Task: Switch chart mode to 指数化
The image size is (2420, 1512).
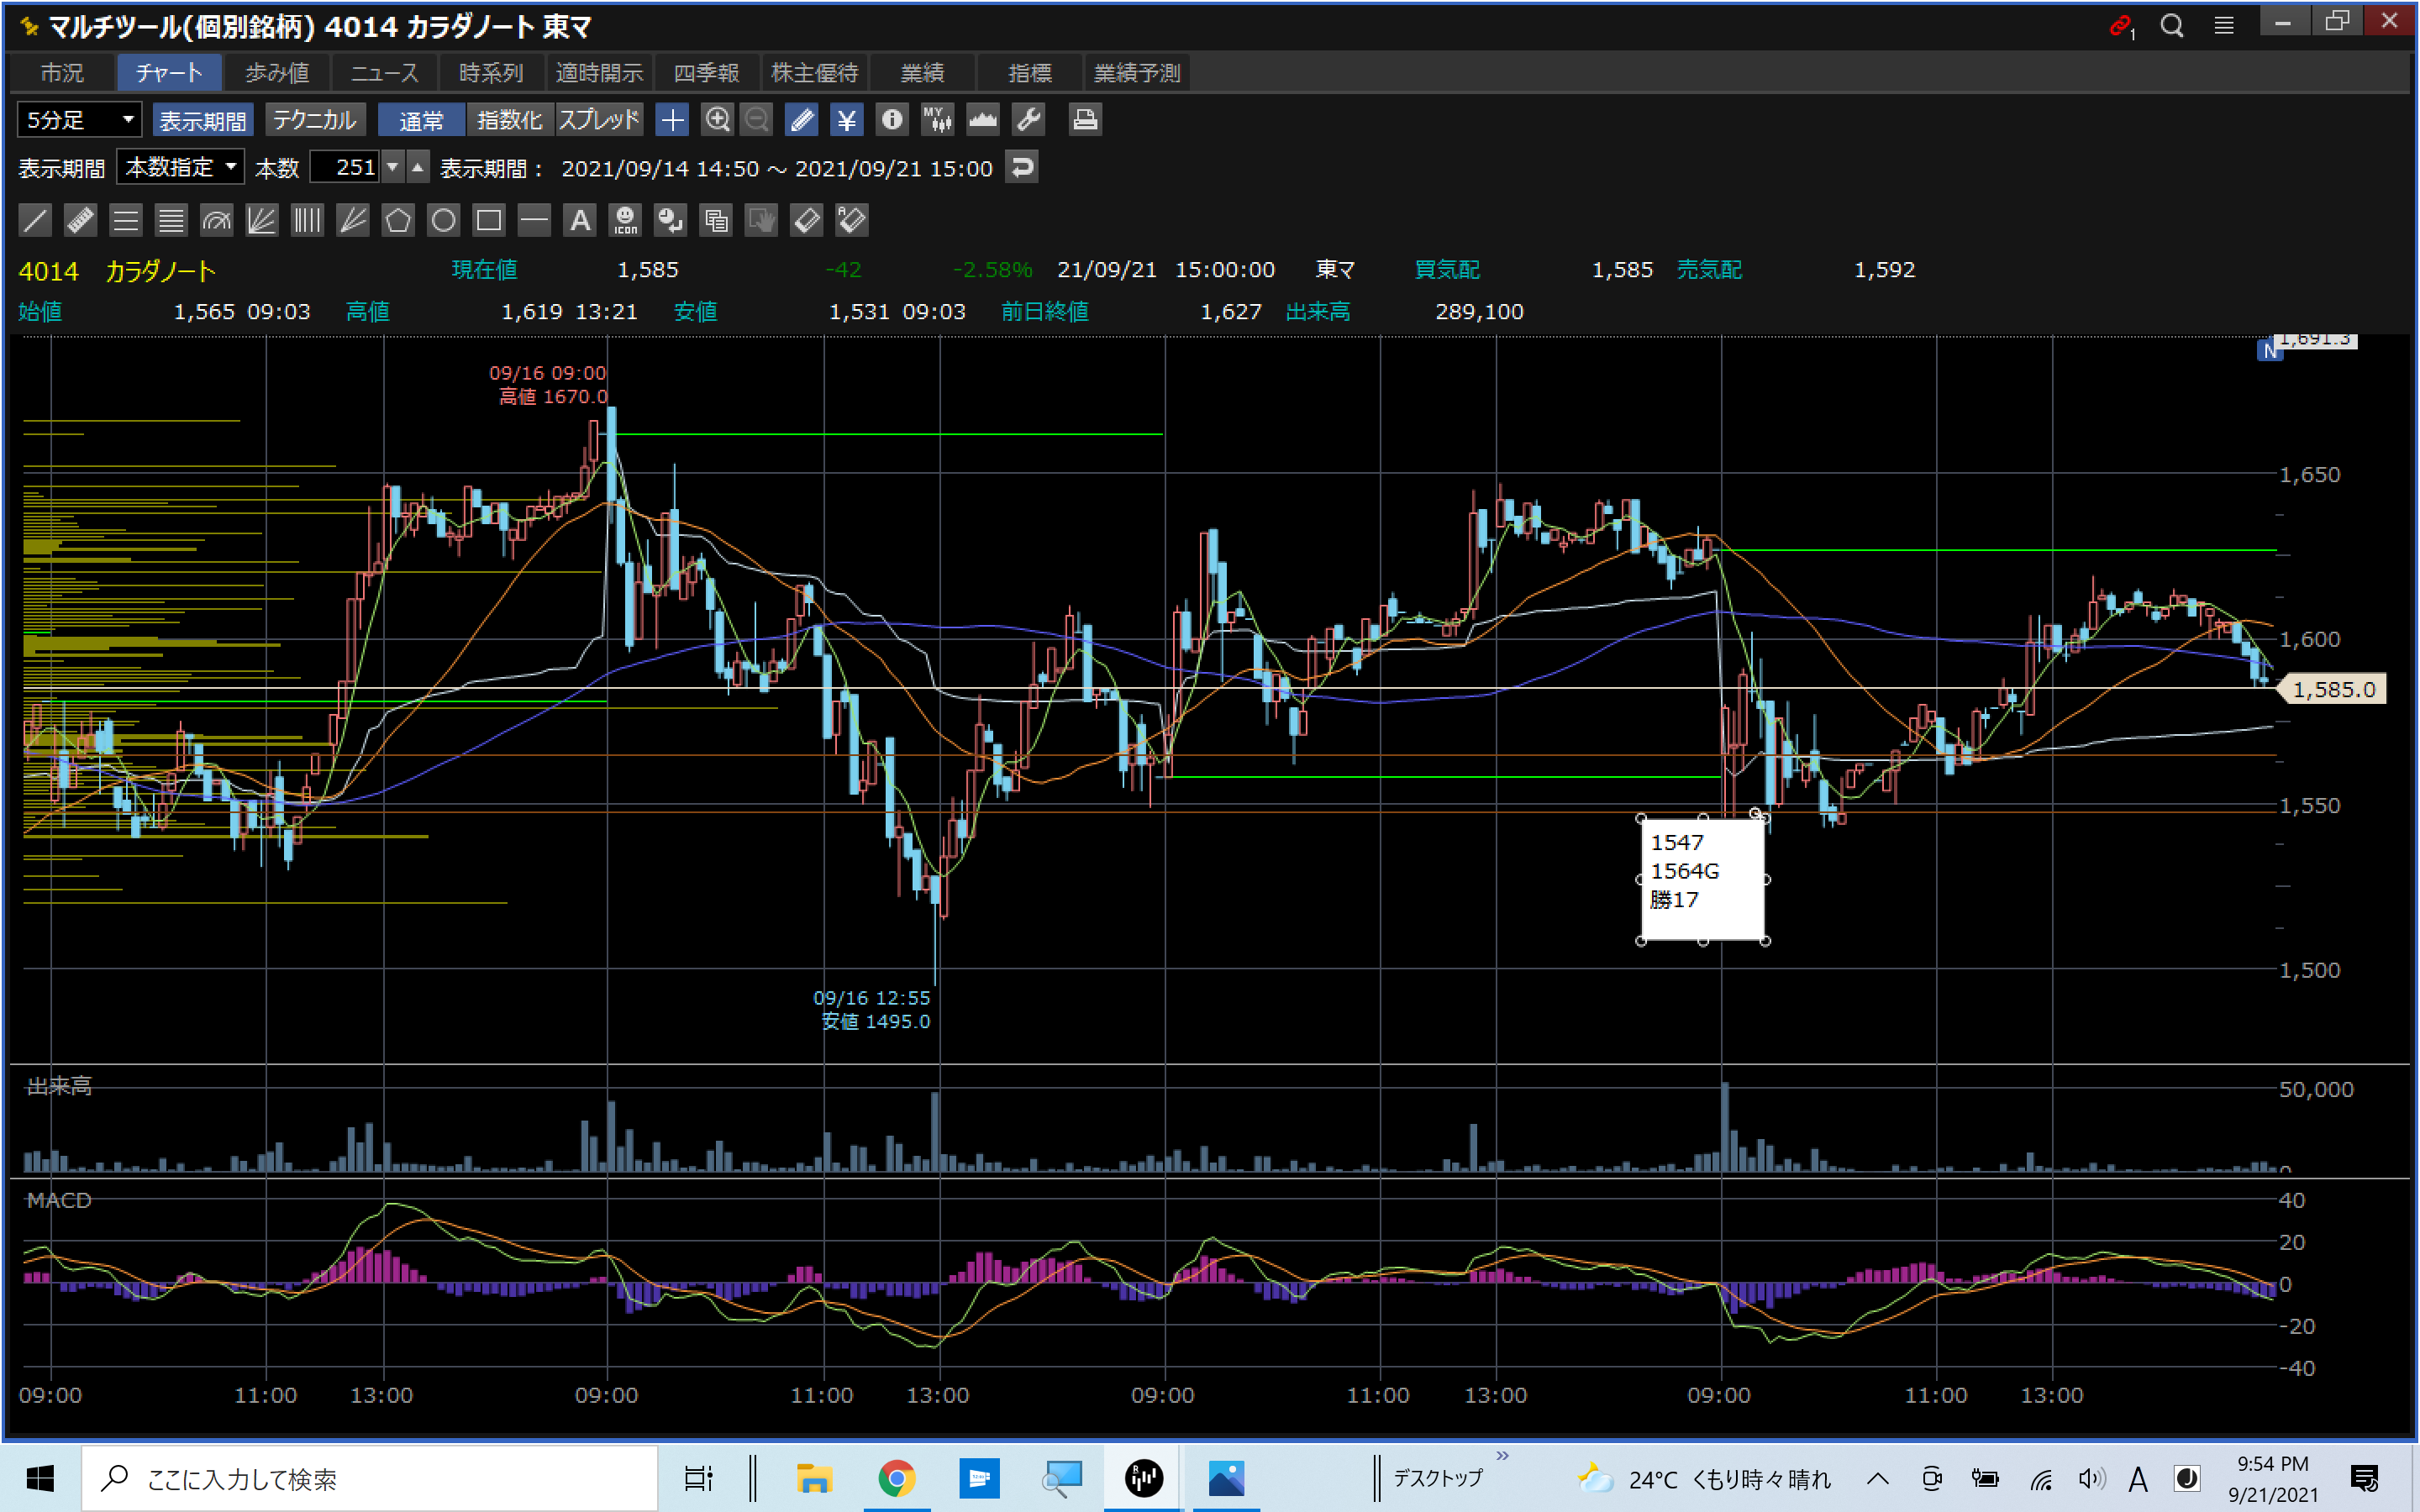Action: coord(509,120)
